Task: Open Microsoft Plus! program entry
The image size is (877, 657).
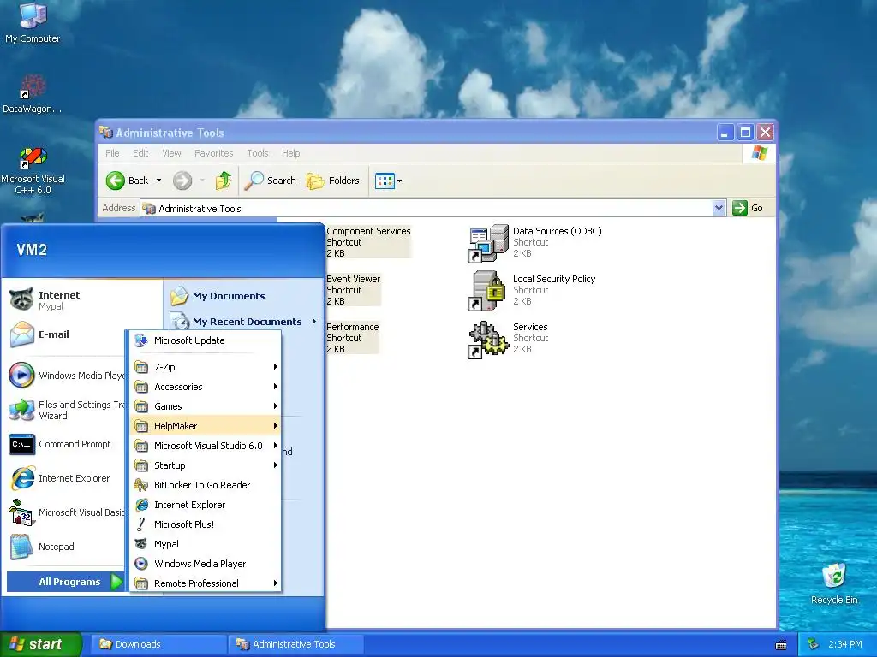Action: pyautogui.click(x=206, y=524)
